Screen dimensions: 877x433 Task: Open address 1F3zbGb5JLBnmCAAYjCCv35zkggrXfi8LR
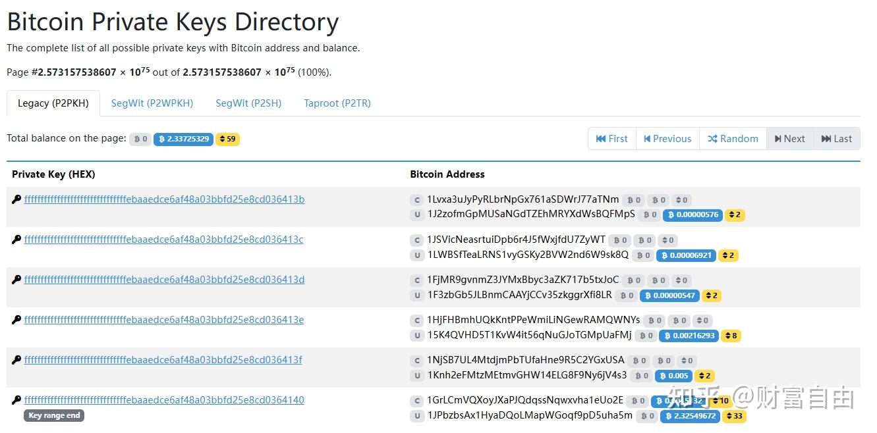click(x=519, y=295)
